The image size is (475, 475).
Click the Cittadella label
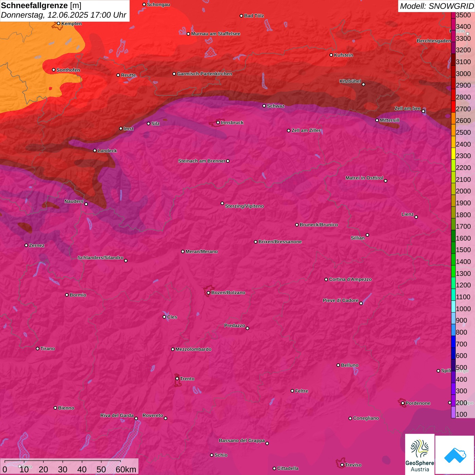288,468
